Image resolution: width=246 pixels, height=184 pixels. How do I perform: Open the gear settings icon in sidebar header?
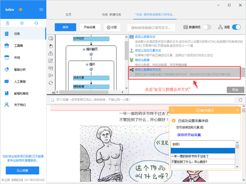(22, 23)
